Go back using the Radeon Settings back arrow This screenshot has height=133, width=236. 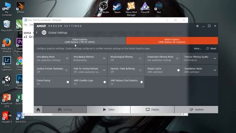coord(37,33)
